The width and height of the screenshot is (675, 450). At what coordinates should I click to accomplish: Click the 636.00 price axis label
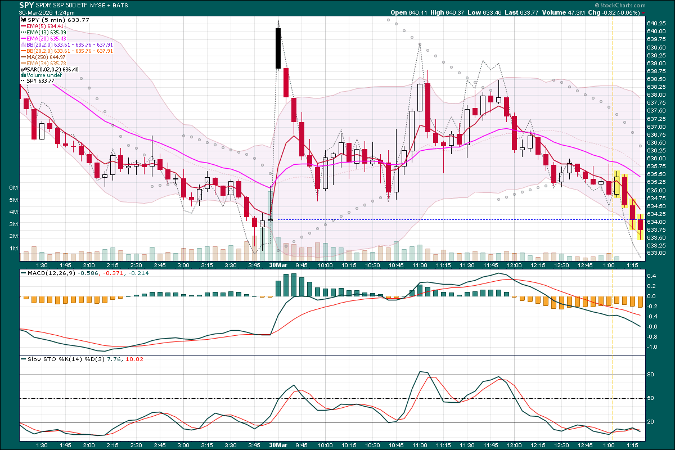(657, 159)
